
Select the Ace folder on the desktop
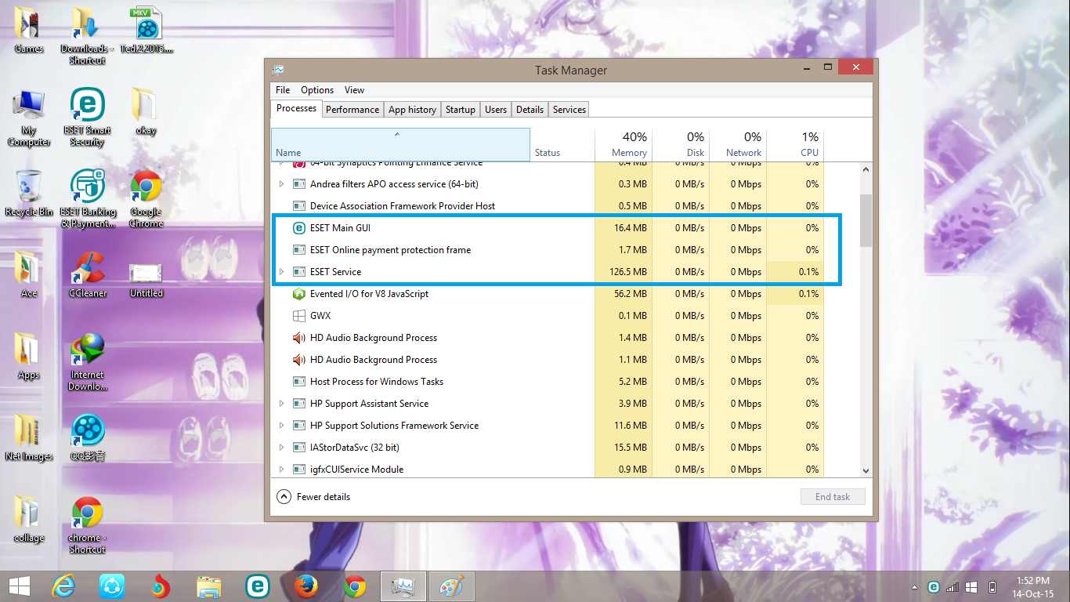point(29,274)
